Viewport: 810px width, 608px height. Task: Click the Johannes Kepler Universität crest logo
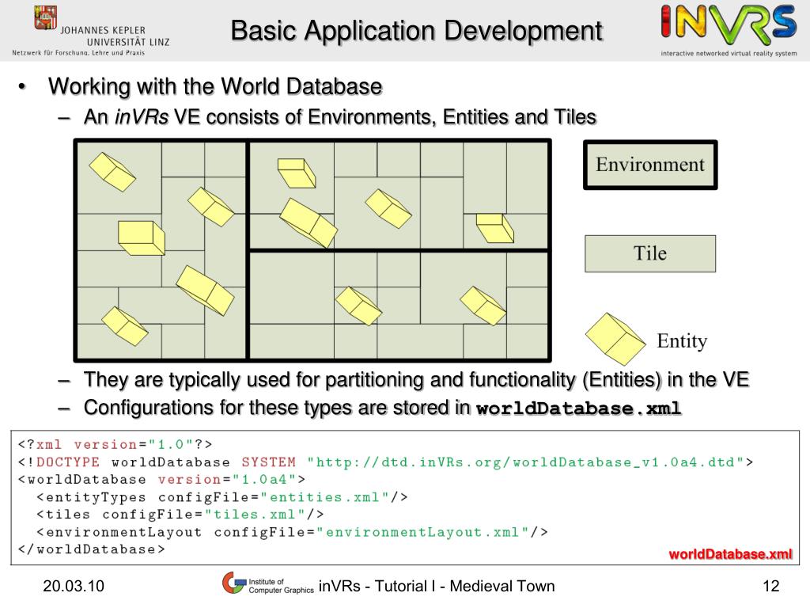(45, 18)
